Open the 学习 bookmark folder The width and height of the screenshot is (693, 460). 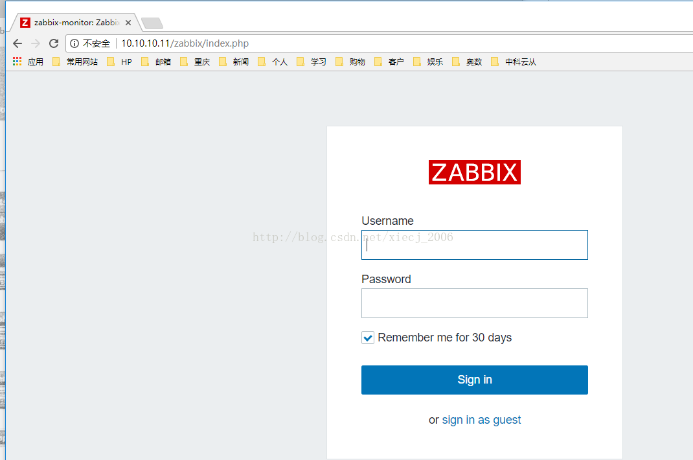(312, 62)
